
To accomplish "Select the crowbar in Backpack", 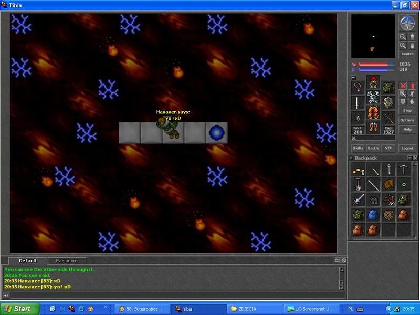I will (374, 185).
